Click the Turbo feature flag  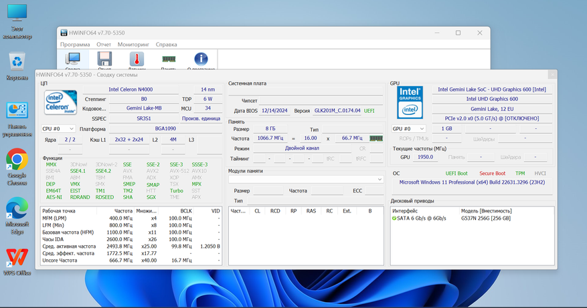point(176,190)
